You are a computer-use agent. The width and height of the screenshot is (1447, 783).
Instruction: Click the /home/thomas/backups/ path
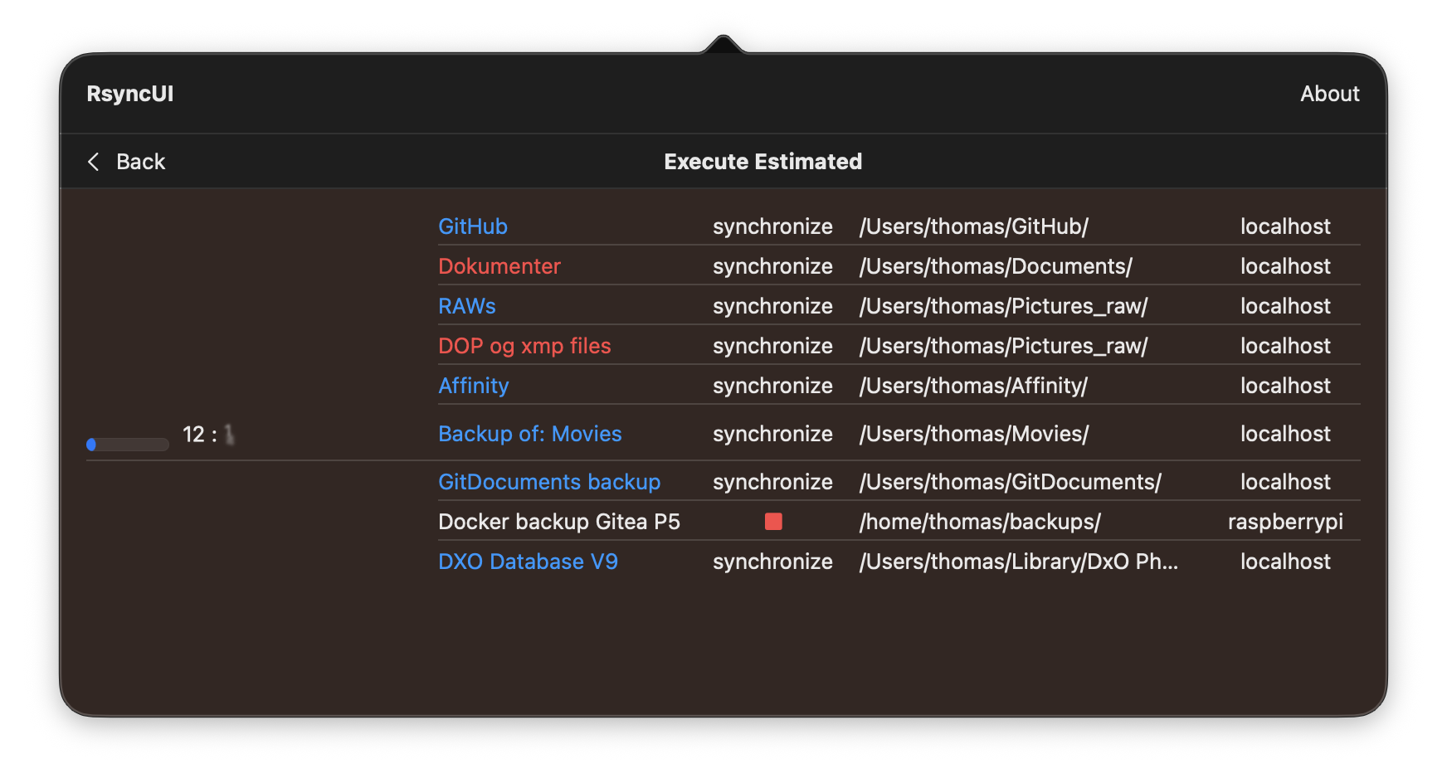pyautogui.click(x=979, y=522)
